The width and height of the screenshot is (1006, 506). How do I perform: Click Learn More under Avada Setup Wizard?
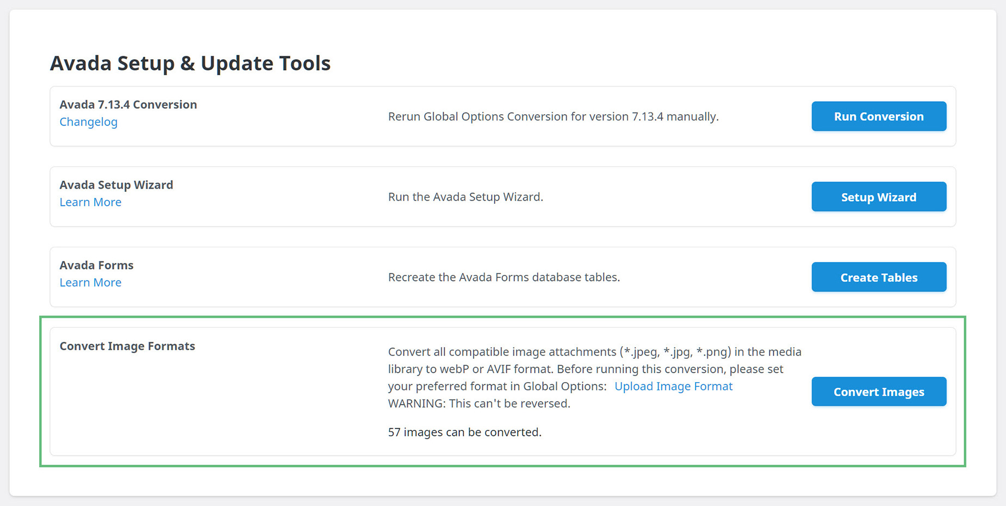point(90,202)
